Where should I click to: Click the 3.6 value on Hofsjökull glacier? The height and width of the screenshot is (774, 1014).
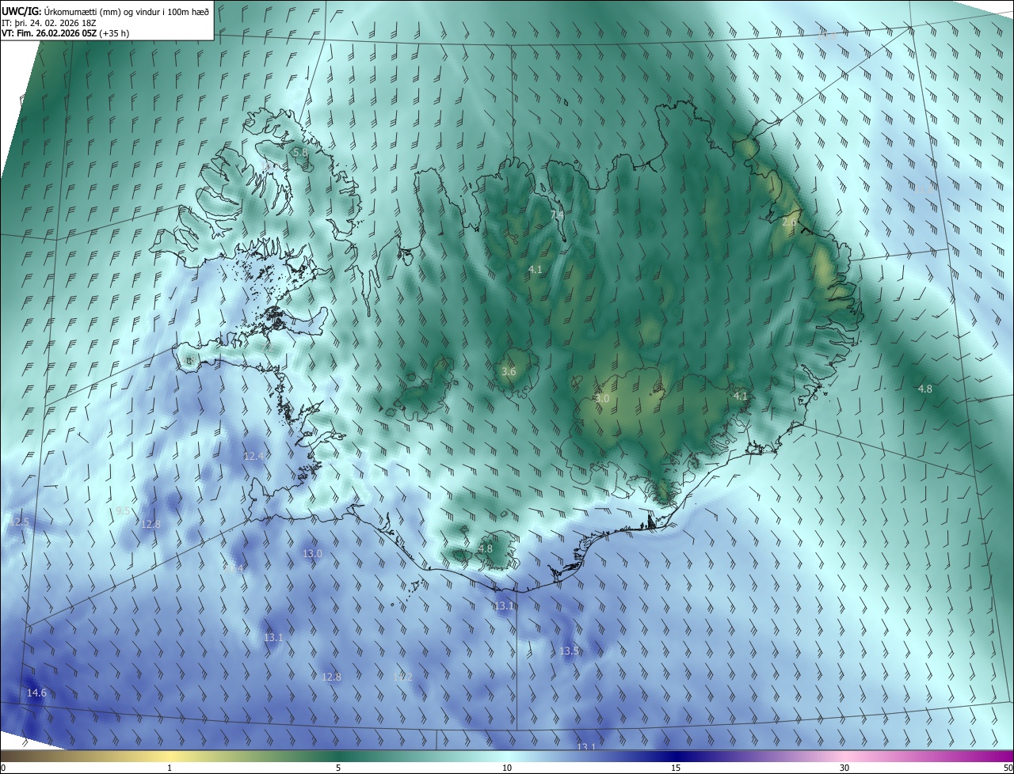(509, 371)
